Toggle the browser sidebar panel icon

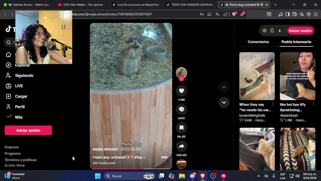click(x=287, y=14)
